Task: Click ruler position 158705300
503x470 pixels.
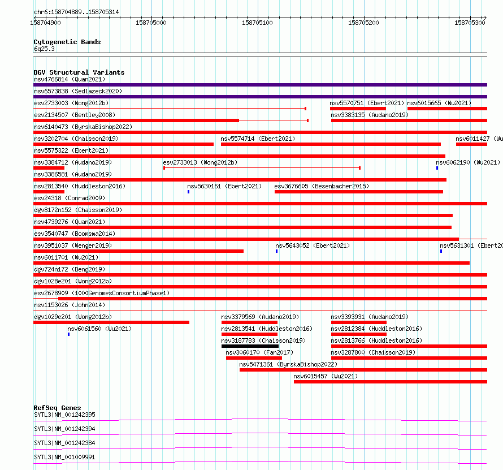Action: (470, 23)
